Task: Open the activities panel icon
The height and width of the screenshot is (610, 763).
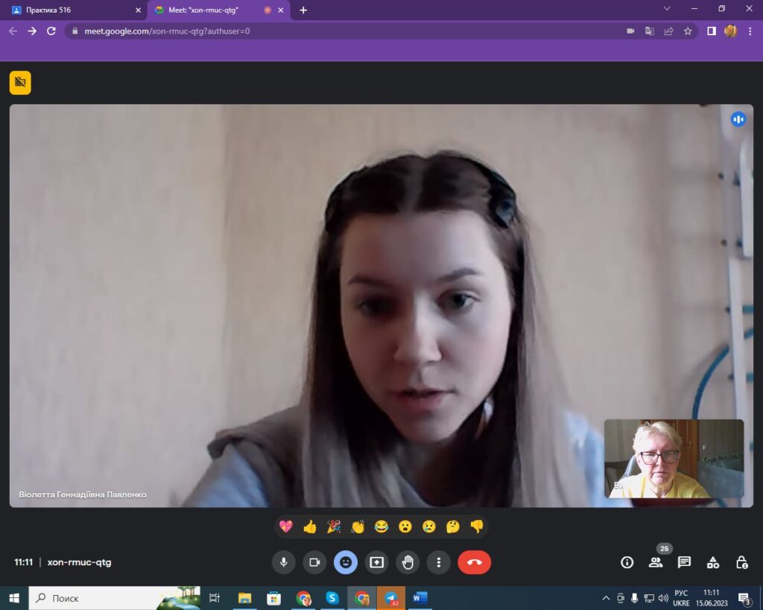Action: click(x=713, y=562)
